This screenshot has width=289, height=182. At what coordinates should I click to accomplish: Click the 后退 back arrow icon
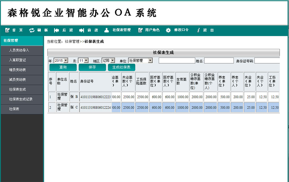57,30
